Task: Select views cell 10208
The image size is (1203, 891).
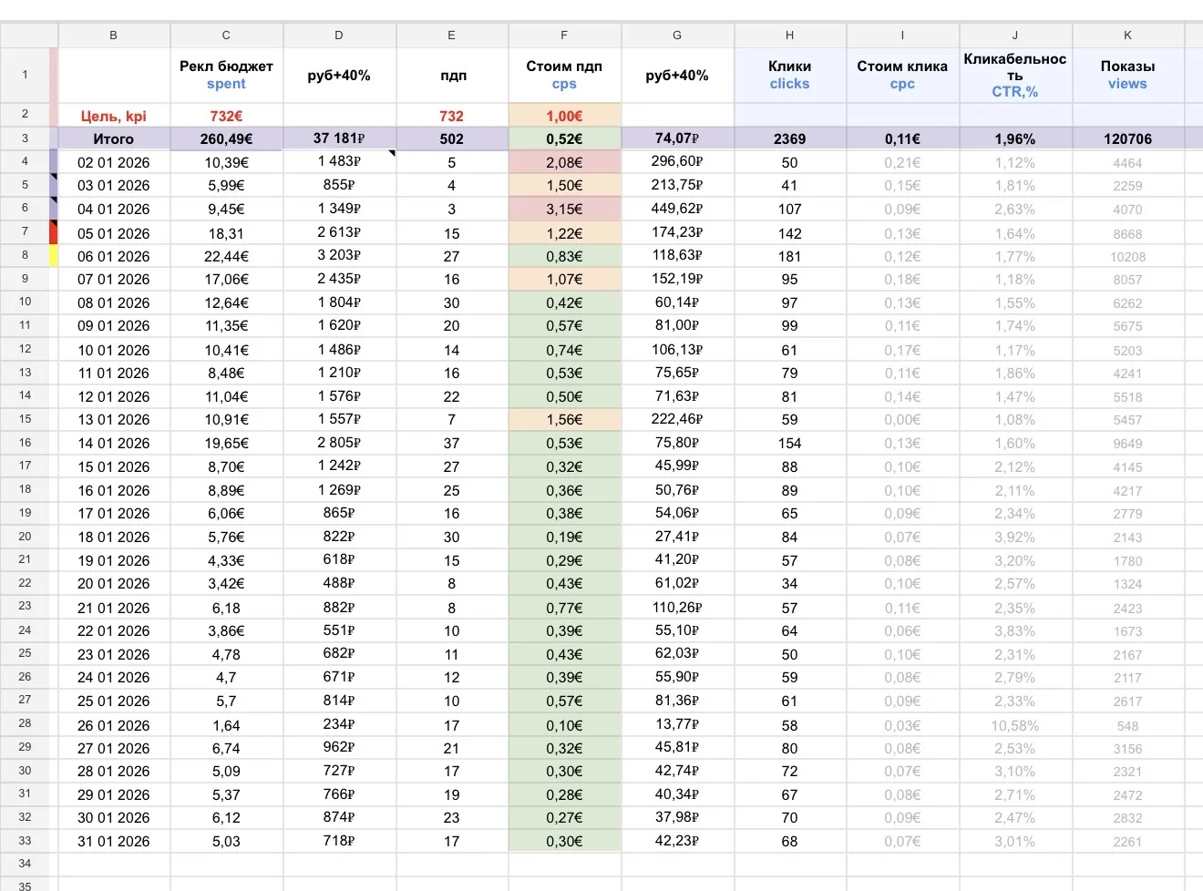Action: pyautogui.click(x=1127, y=256)
